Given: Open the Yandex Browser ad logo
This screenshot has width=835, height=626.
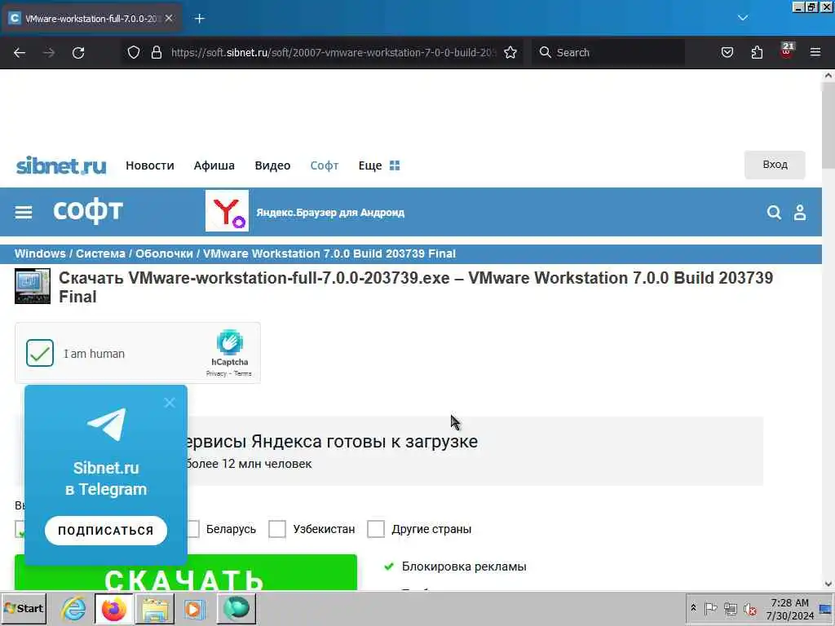Looking at the screenshot, I should [x=227, y=211].
